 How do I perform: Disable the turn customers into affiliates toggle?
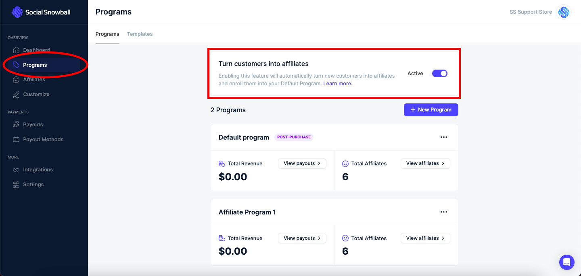(x=439, y=73)
